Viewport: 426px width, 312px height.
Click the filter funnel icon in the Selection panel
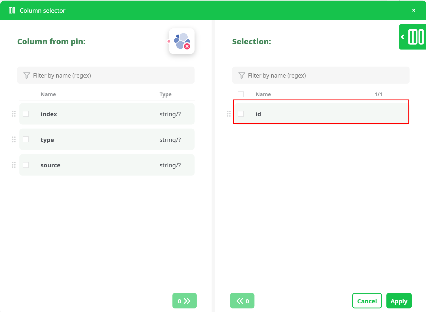[x=241, y=75]
